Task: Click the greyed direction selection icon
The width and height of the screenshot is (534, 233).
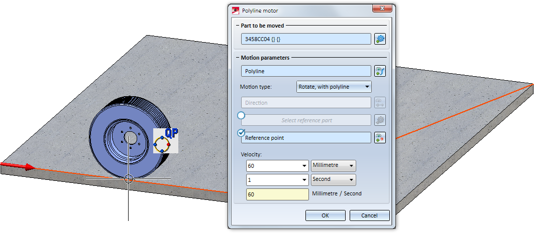Action: [x=380, y=103]
